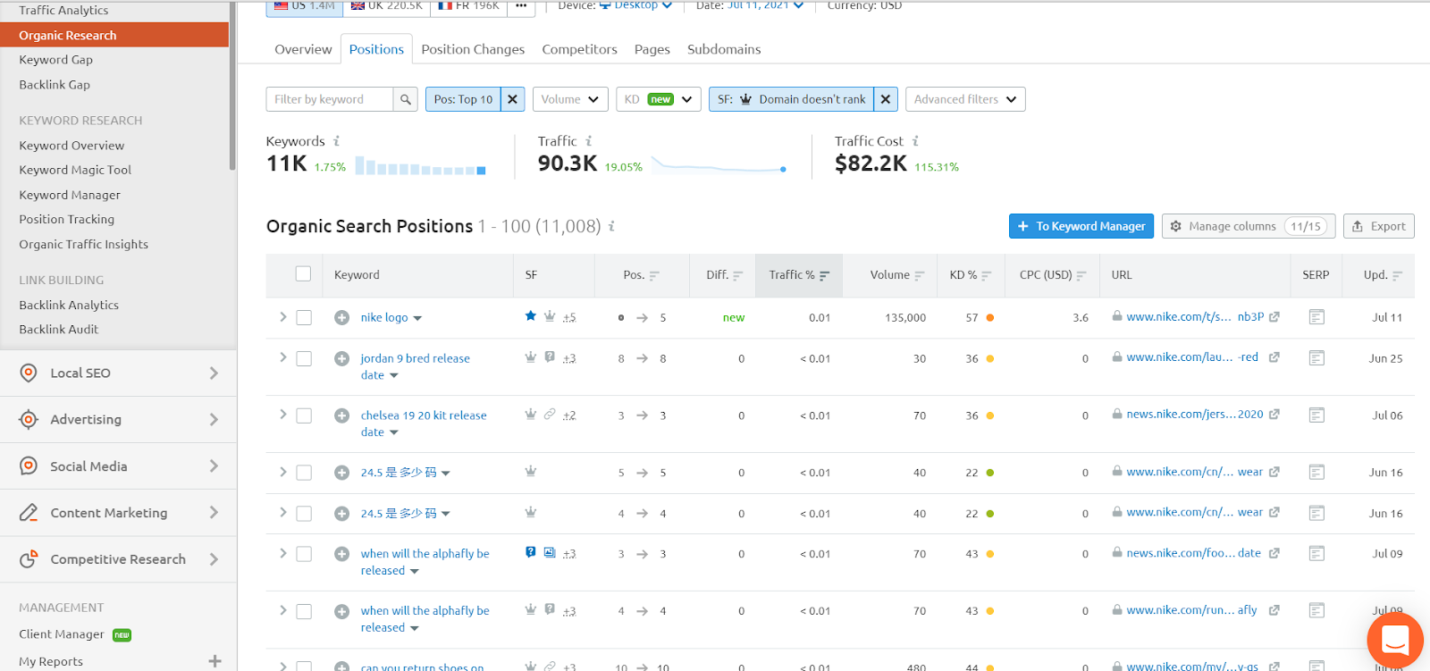Click the star SERP feature icon for nike logo

tap(531, 315)
